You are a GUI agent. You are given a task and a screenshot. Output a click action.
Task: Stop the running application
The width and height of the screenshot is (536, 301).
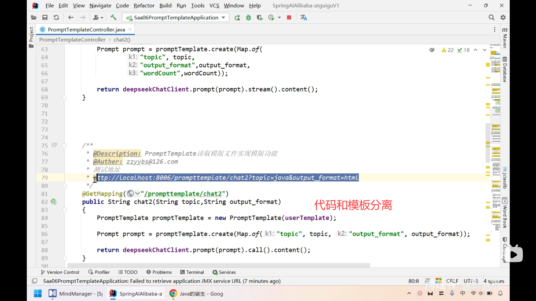coord(289,18)
